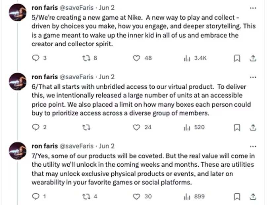Open the more options menu on tweet 7
This screenshot has height=205, width=268.
tap(253, 146)
